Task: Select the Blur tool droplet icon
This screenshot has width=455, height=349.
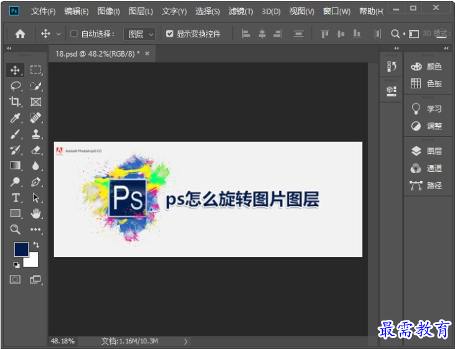Action: (x=35, y=165)
